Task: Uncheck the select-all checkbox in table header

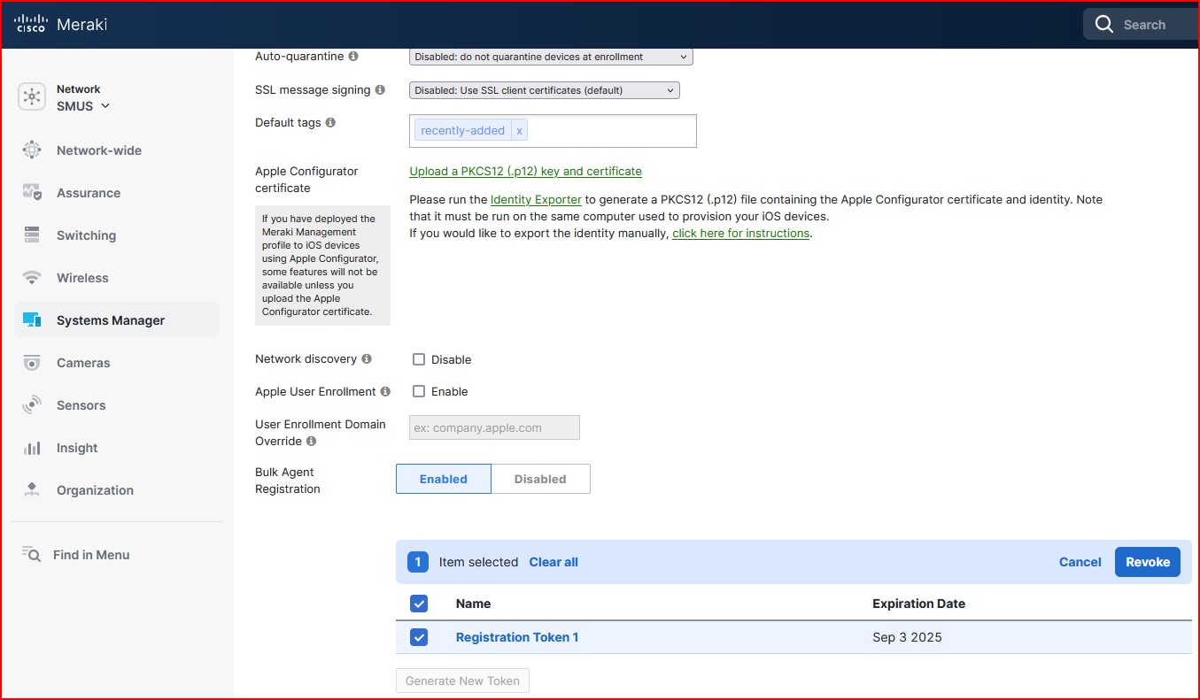Action: click(419, 604)
